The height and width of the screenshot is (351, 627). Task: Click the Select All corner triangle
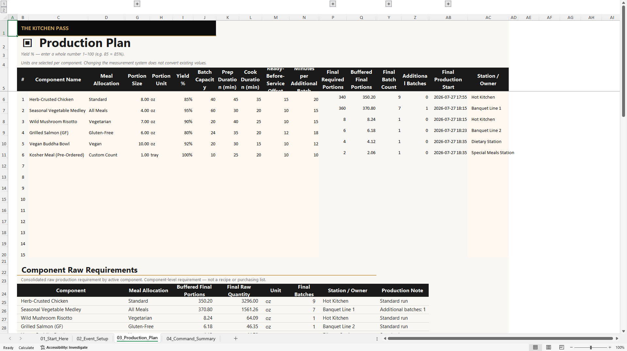(4, 17)
